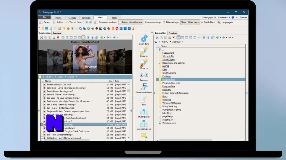286x160 pixels.
Task: Refresh the left pane listing
Action: (96, 37)
